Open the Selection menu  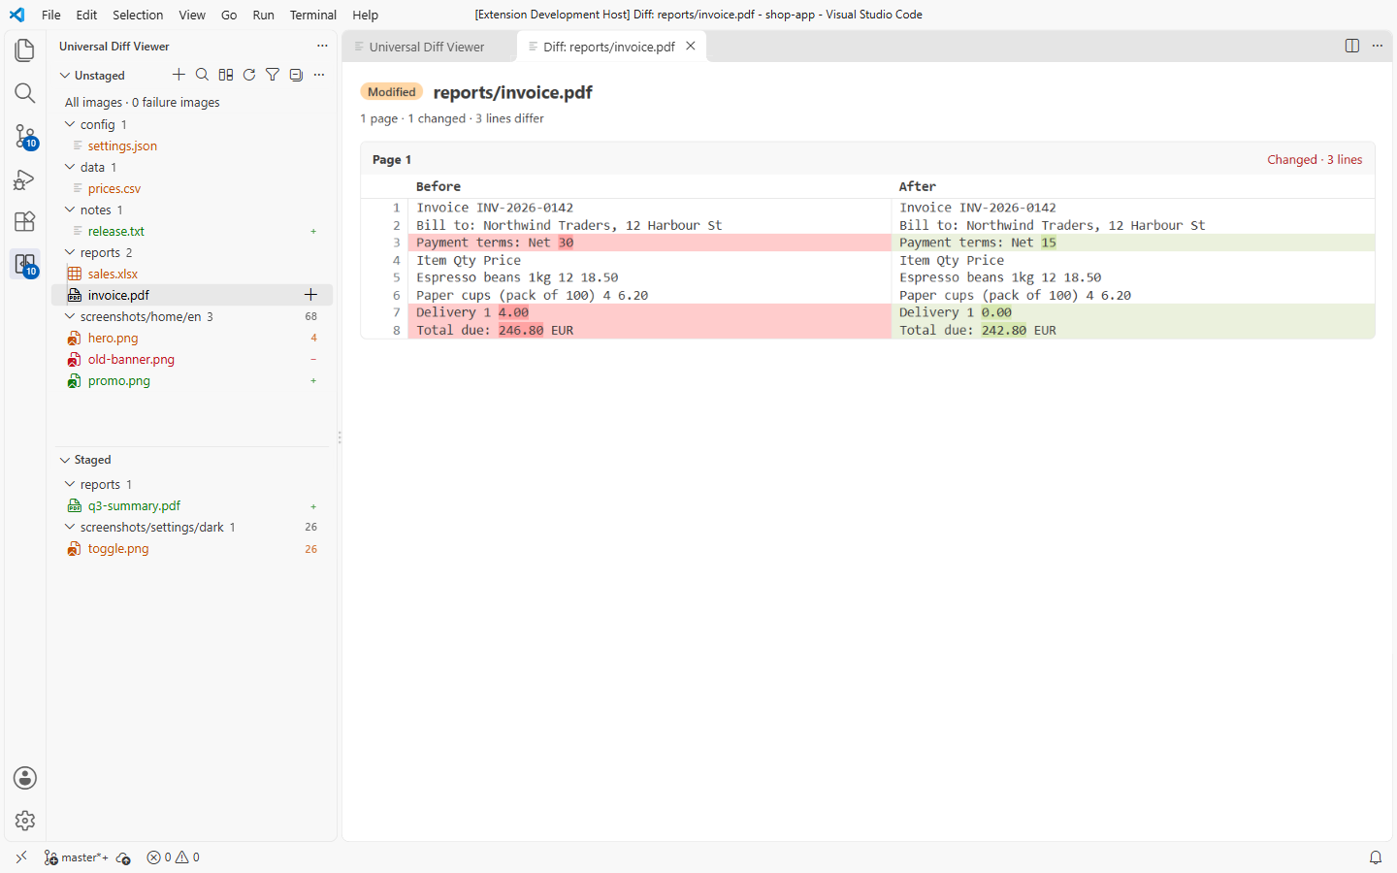coord(138,15)
